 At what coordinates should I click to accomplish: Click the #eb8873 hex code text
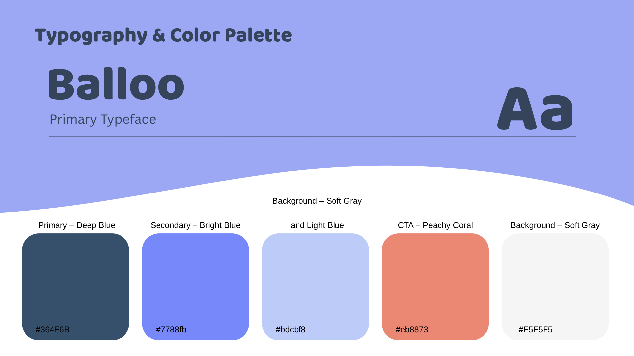click(x=412, y=330)
